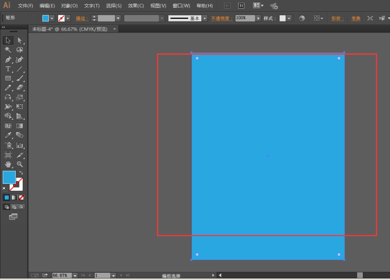Open fill color dropdown in control bar
Screen dimensions: 390x280
click(52, 18)
